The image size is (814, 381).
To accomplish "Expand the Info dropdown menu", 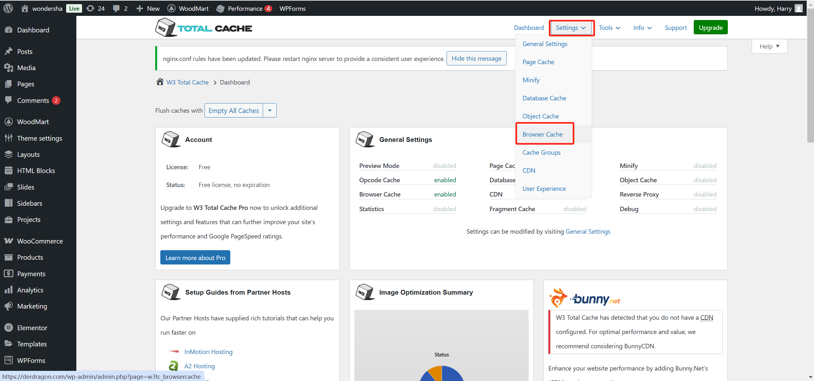I will [x=642, y=28].
